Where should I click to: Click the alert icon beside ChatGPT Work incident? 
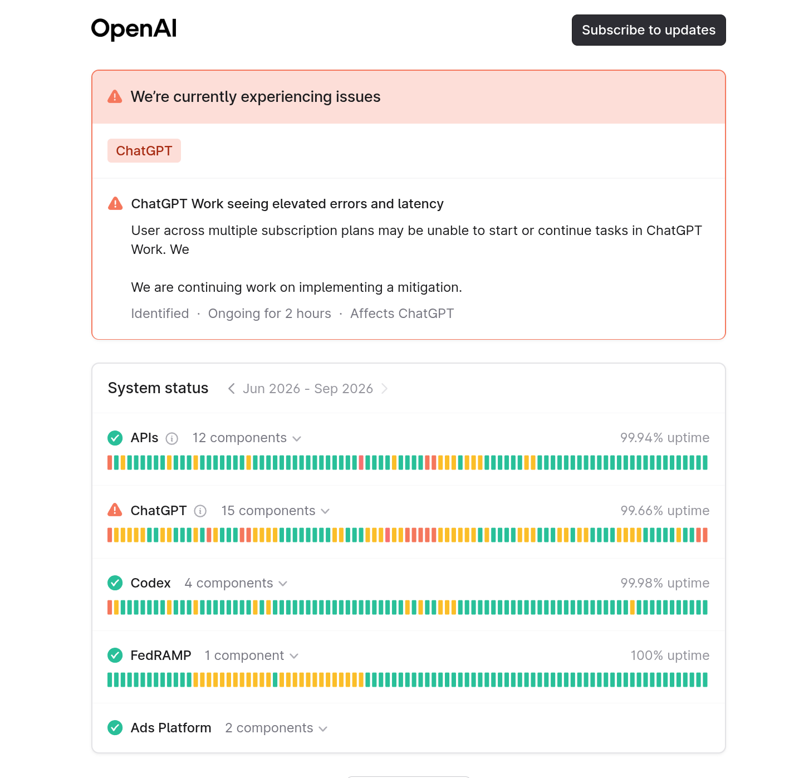point(115,203)
